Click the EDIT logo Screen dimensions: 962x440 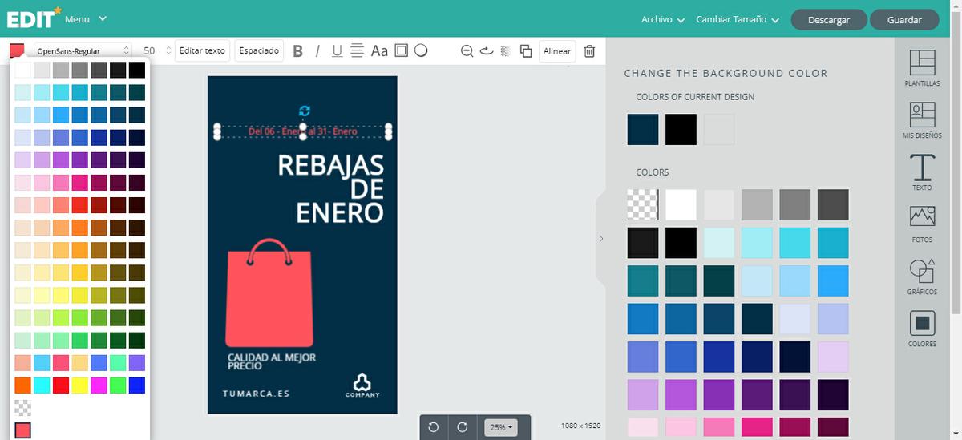click(x=33, y=18)
